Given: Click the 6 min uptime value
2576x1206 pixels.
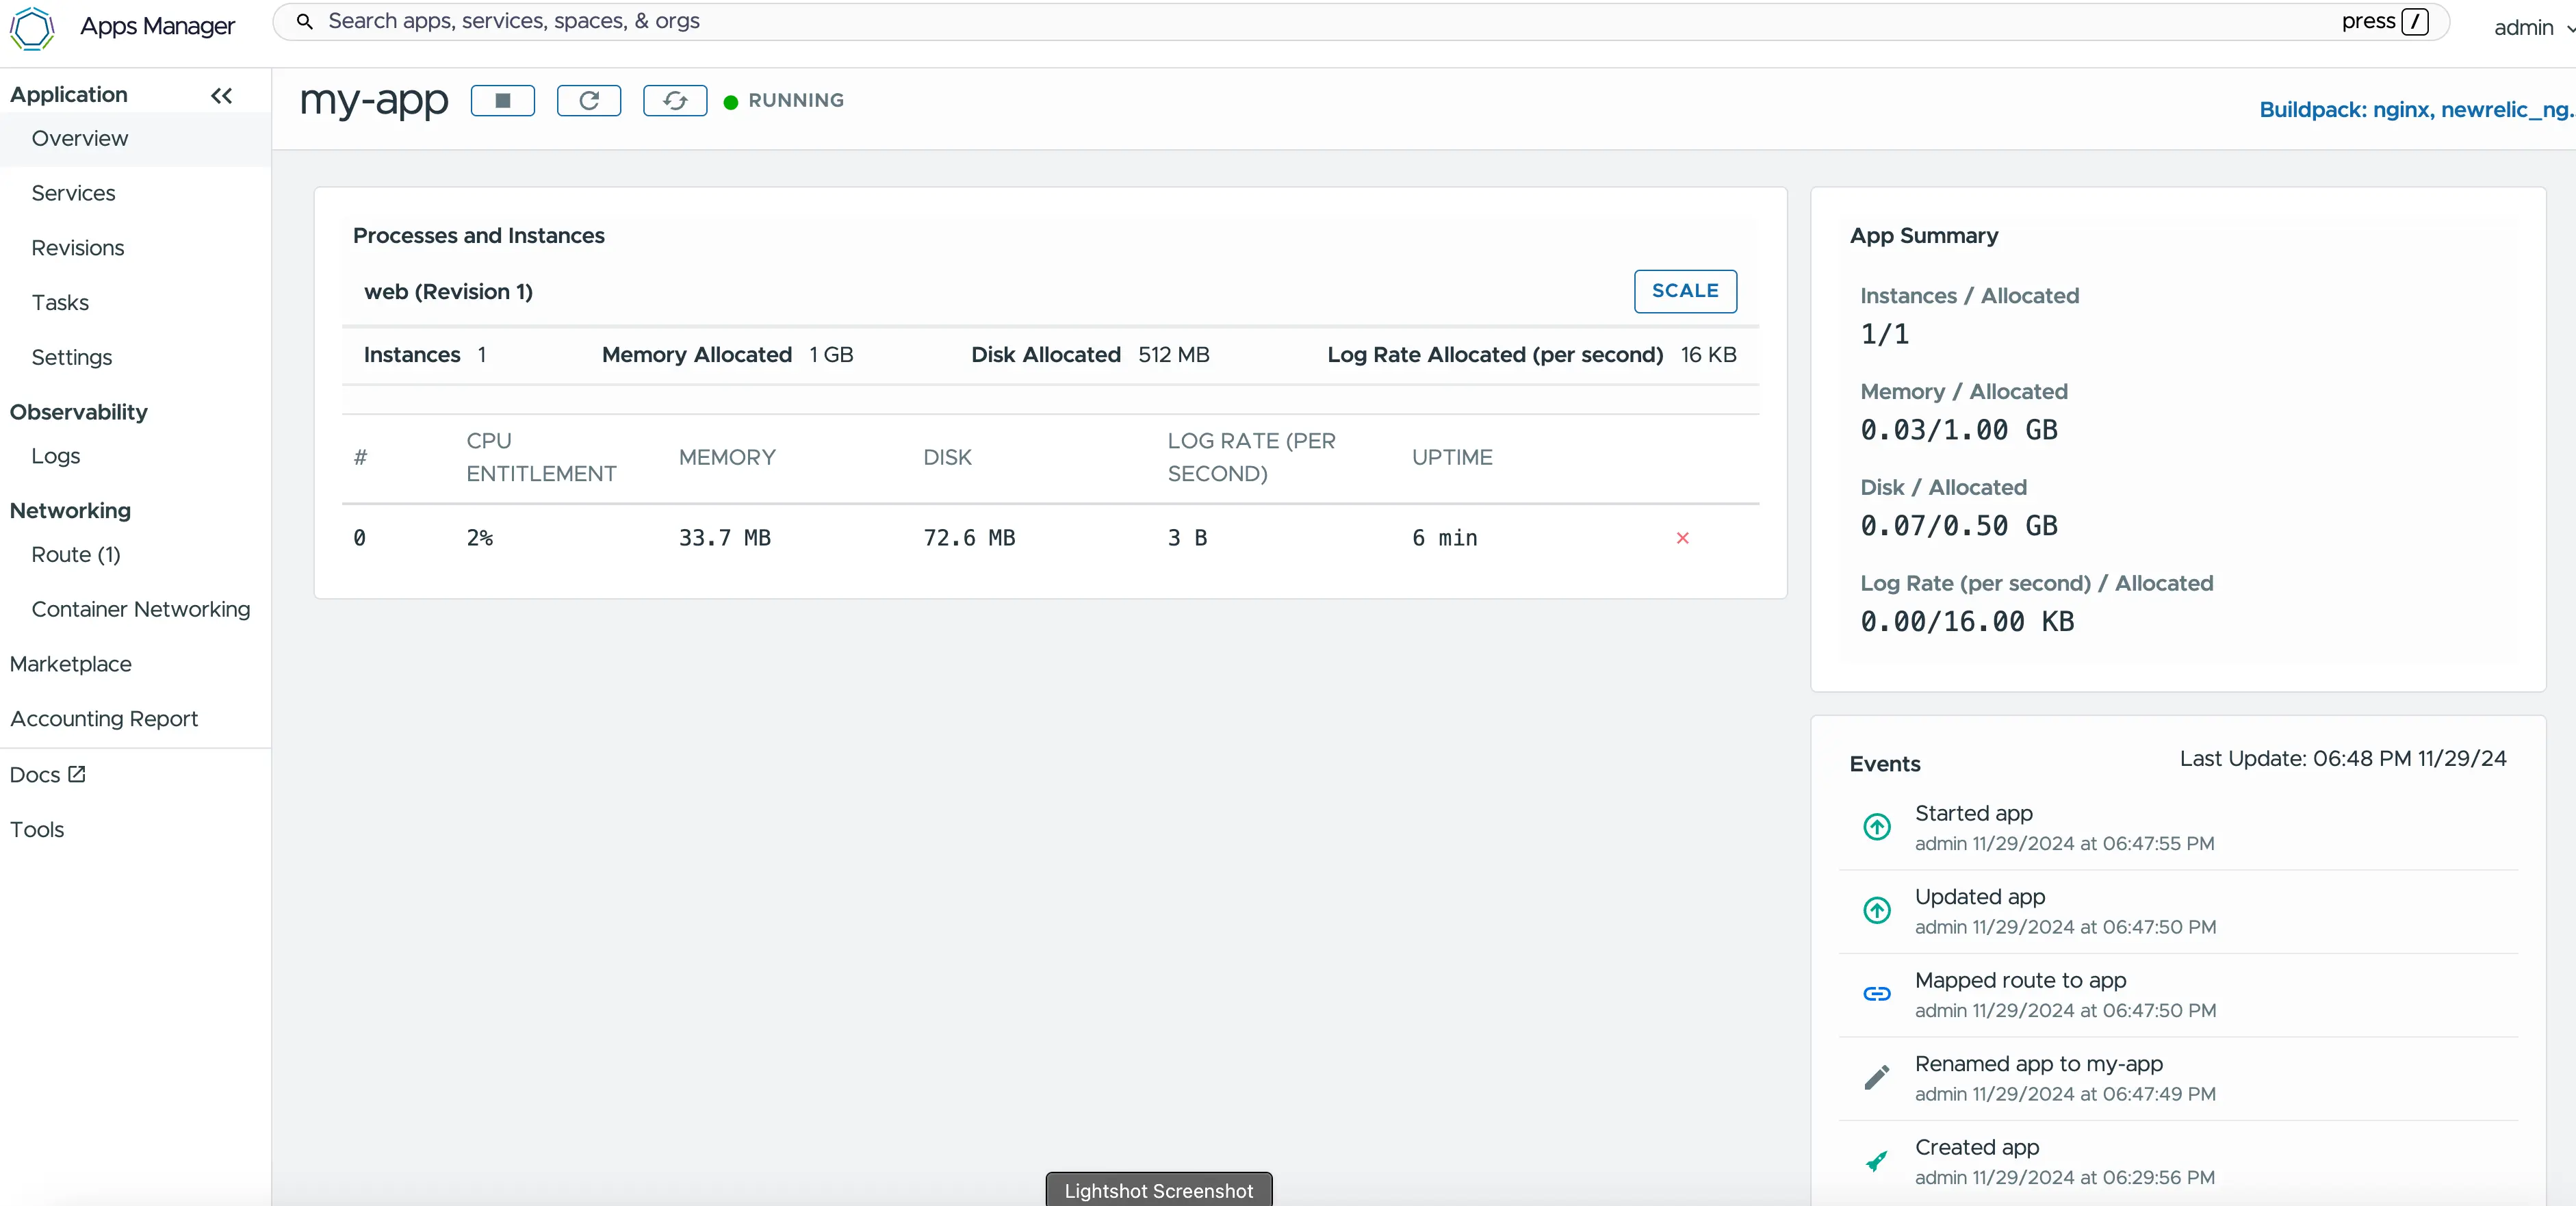Looking at the screenshot, I should [1445, 538].
